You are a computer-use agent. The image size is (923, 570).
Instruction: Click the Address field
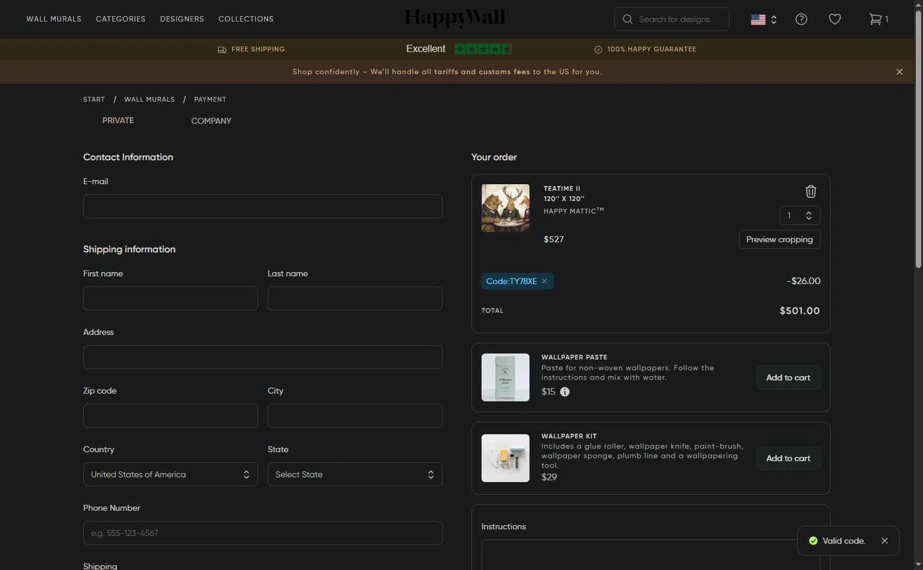coord(262,357)
